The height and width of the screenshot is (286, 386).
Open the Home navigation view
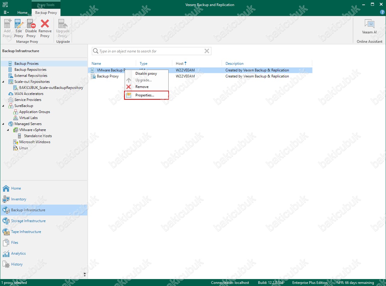44,188
